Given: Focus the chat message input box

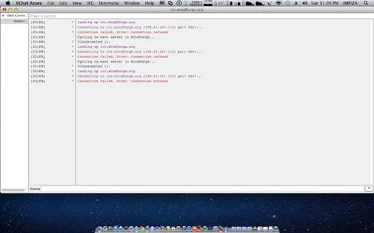Looking at the screenshot, I should 203,189.
